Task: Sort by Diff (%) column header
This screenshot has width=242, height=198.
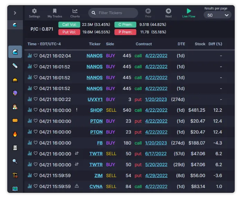Action: point(215,44)
